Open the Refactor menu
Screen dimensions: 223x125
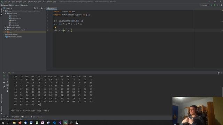[x=30, y=2]
